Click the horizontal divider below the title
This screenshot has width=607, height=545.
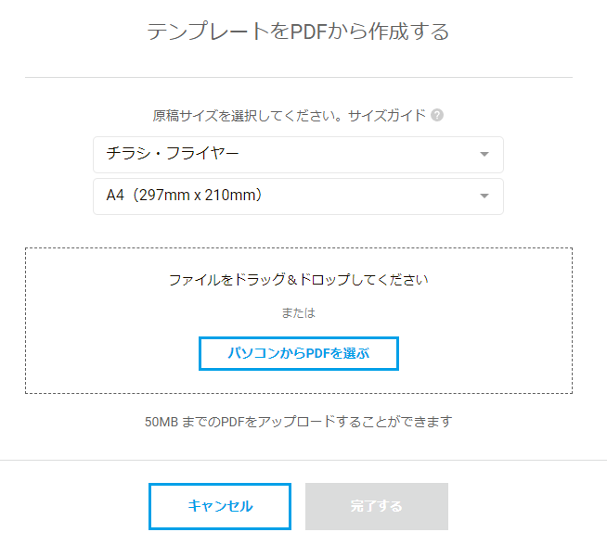(x=299, y=77)
